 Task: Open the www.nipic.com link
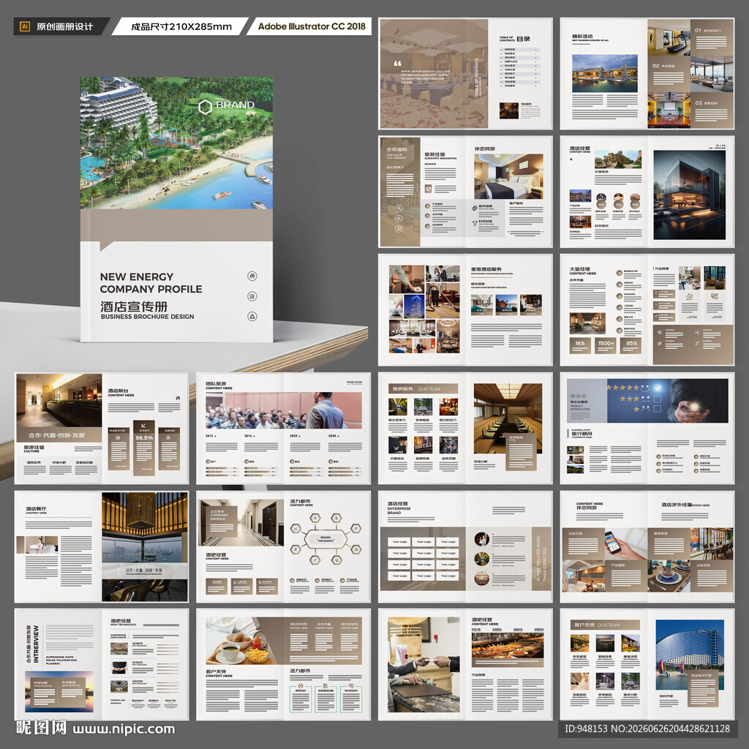[124, 729]
